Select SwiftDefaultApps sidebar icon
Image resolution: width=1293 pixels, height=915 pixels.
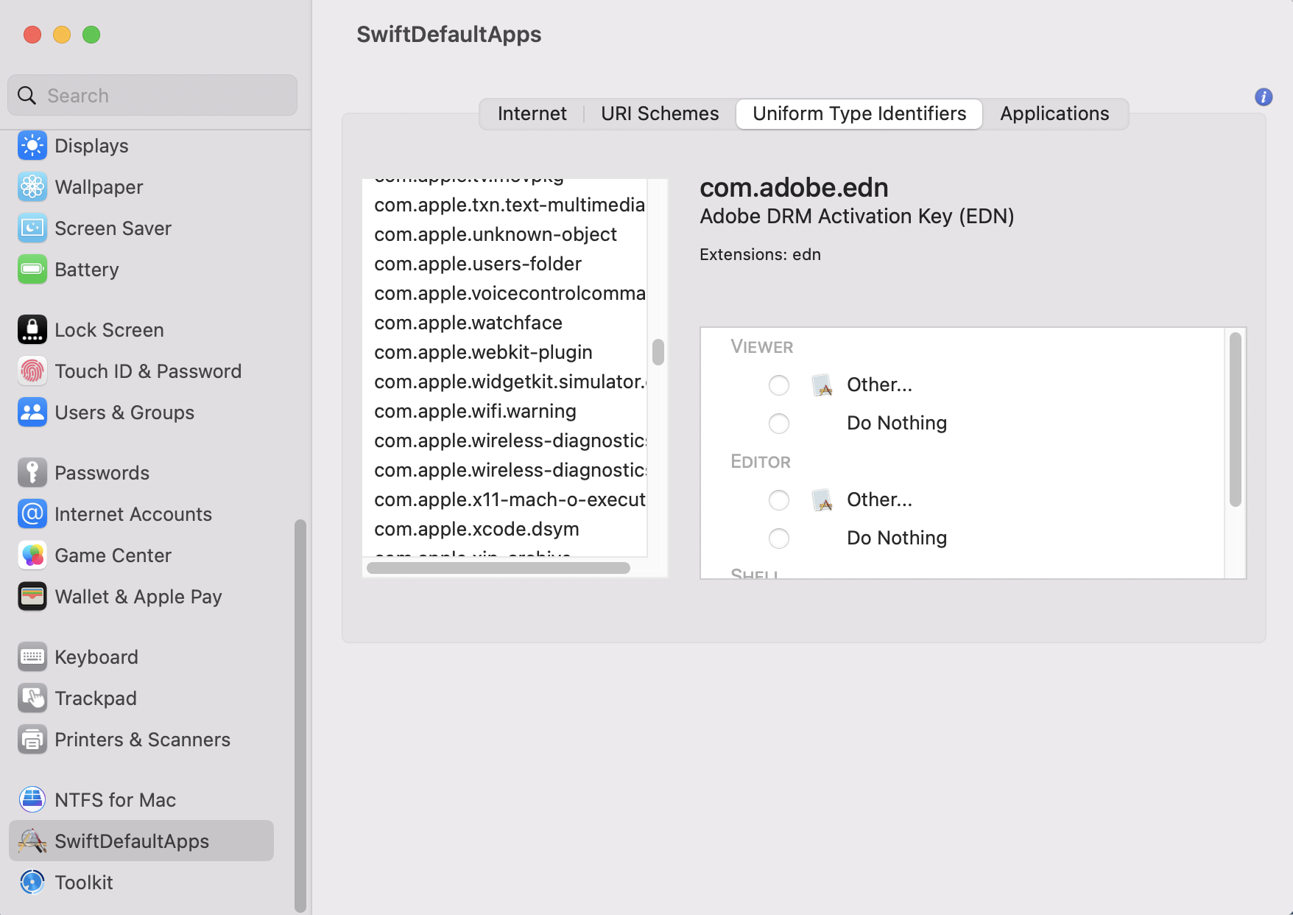32,841
